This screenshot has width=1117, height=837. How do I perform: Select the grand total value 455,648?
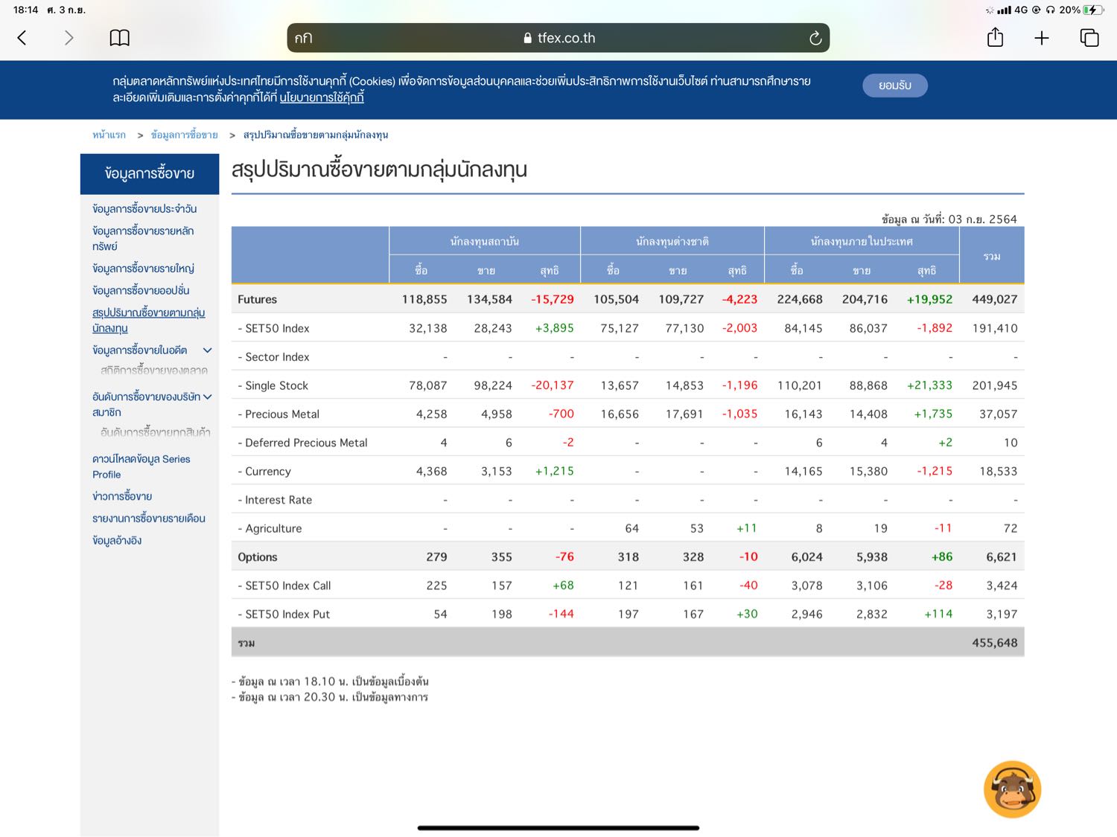[x=995, y=643]
